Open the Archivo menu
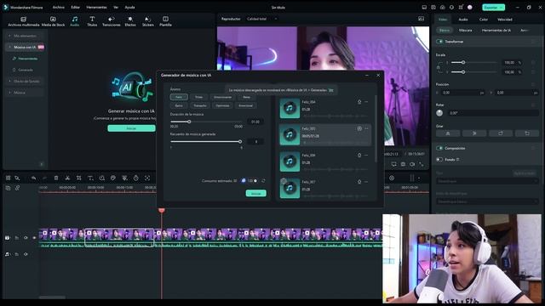This screenshot has height=306, width=545. [x=59, y=8]
